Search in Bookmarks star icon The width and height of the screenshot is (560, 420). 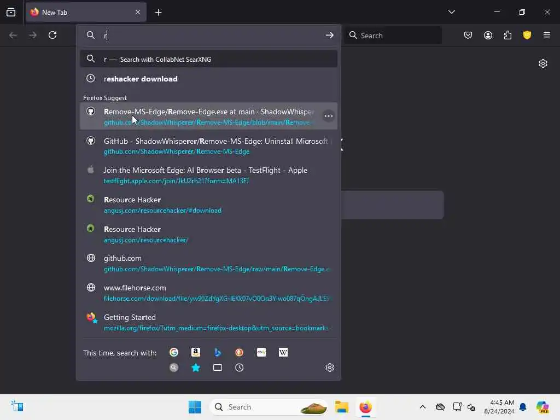pos(196,367)
